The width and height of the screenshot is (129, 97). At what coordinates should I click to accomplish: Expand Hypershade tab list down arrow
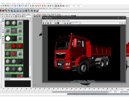(29, 19)
